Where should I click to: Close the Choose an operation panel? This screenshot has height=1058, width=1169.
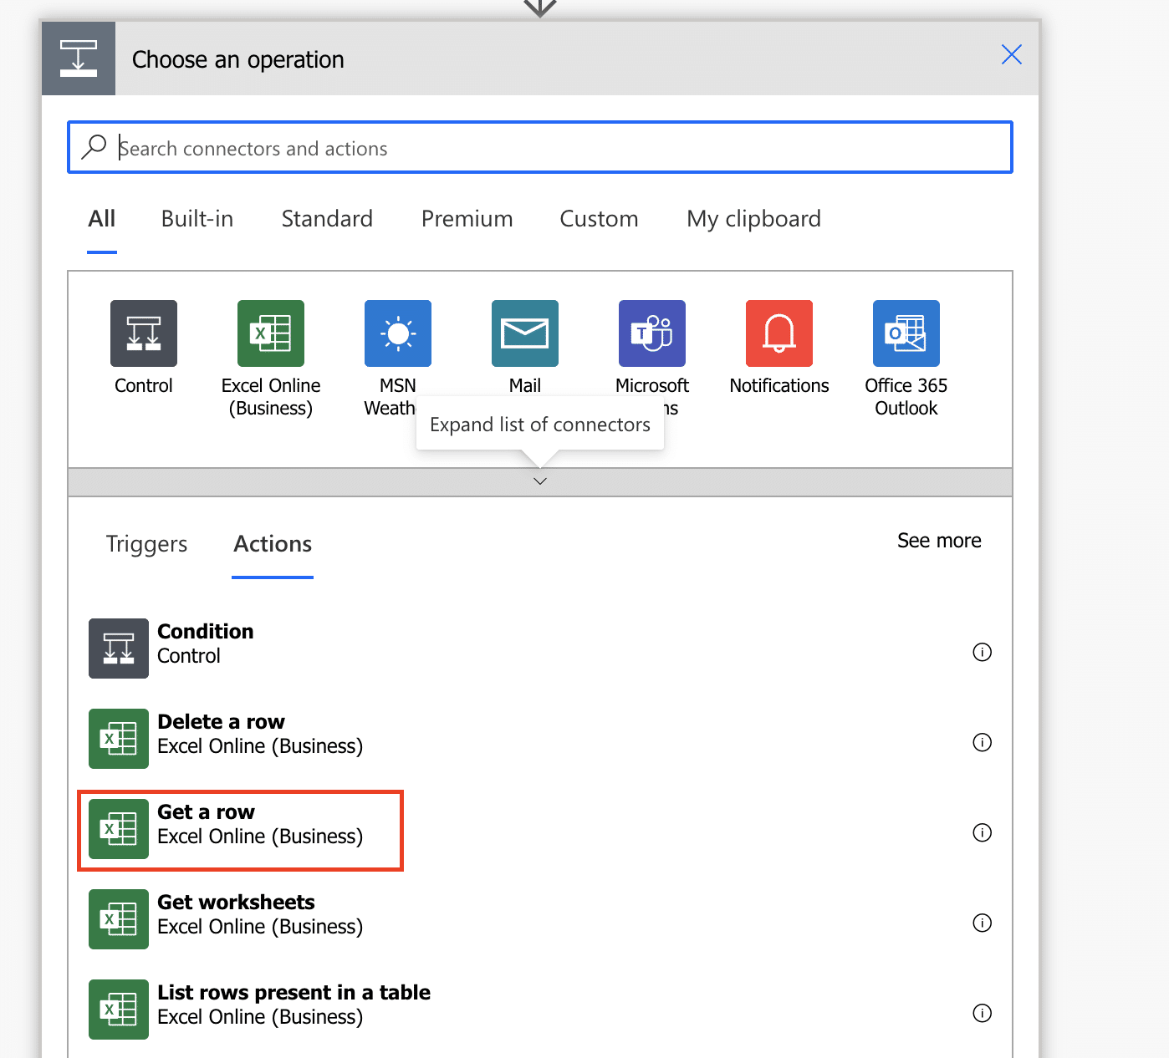pyautogui.click(x=1011, y=55)
